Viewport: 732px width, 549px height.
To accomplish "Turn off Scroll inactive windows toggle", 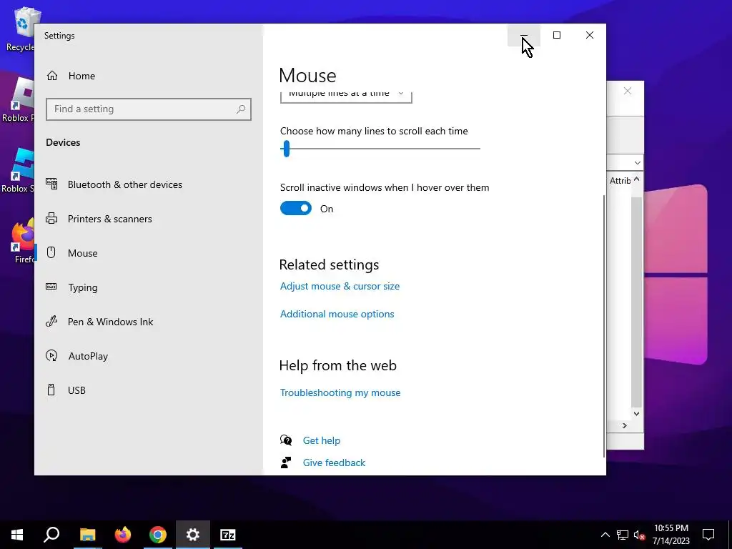I will pos(295,208).
